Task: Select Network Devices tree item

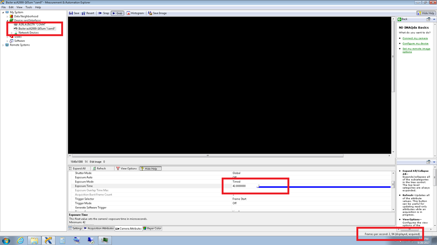Action: click(x=28, y=33)
